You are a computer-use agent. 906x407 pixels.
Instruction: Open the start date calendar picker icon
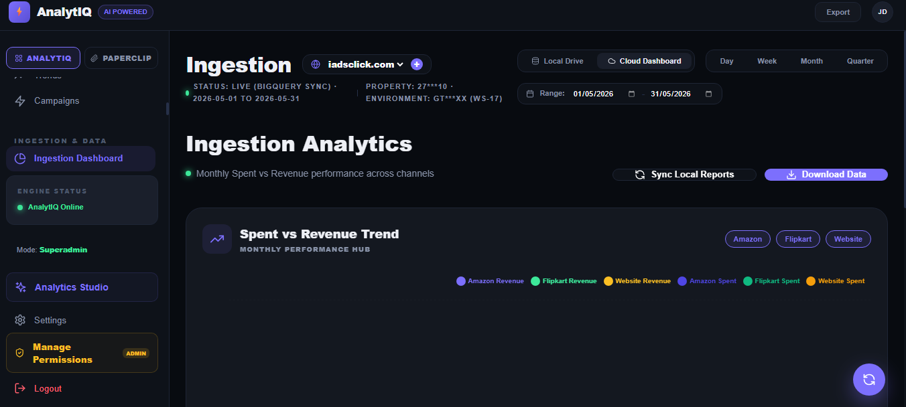click(x=631, y=94)
